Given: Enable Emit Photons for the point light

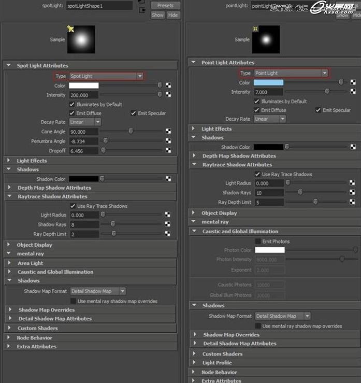Looking at the screenshot, I should click(x=258, y=242).
